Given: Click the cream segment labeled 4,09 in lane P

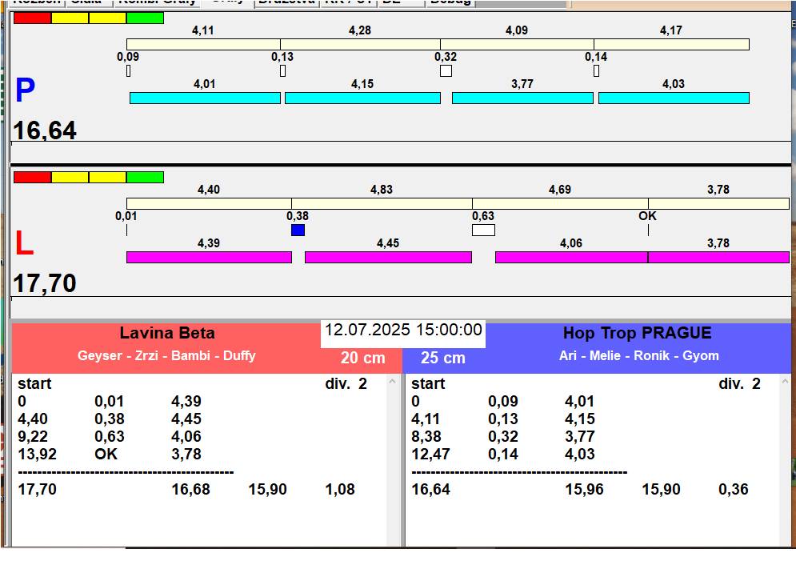Looking at the screenshot, I should 518,44.
